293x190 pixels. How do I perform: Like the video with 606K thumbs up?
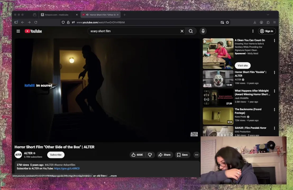pos(137,155)
